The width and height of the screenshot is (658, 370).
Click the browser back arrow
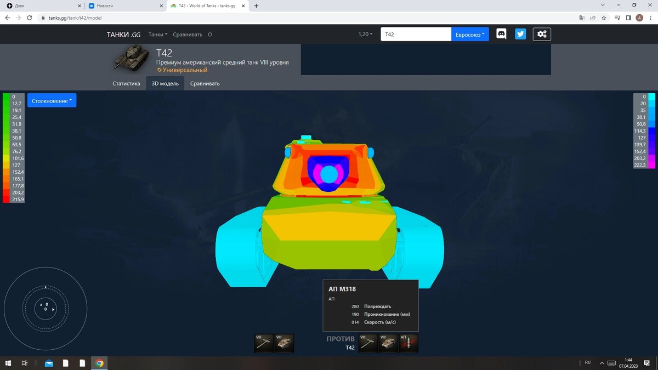click(7, 18)
